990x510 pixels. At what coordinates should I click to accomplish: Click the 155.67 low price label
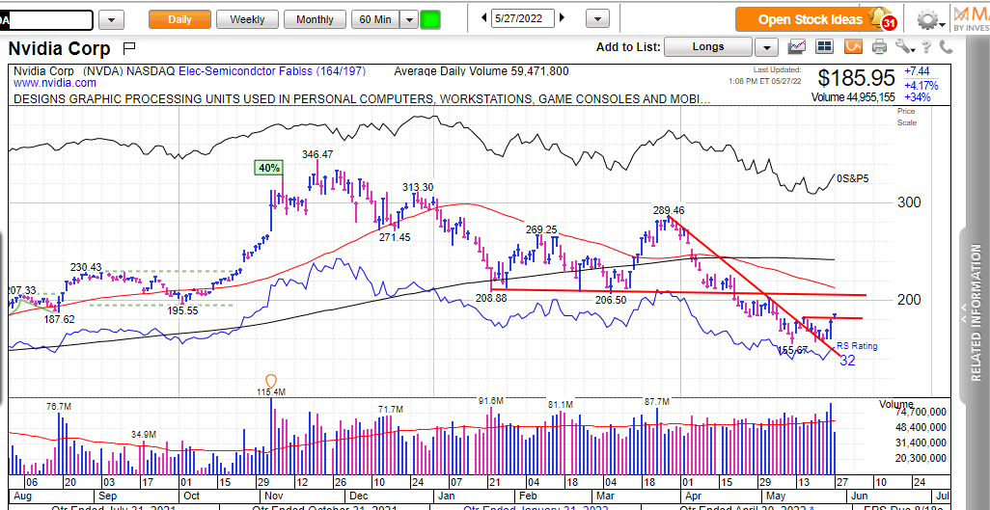click(x=792, y=350)
